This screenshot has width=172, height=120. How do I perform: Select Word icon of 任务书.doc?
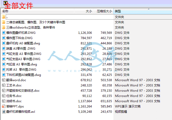(x=4, y=96)
